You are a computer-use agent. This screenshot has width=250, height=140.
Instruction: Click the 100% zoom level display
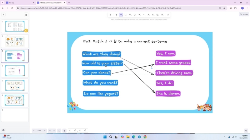pos(39,131)
